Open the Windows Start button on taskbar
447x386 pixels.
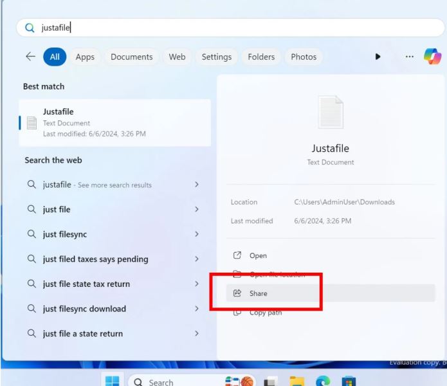pos(112,381)
